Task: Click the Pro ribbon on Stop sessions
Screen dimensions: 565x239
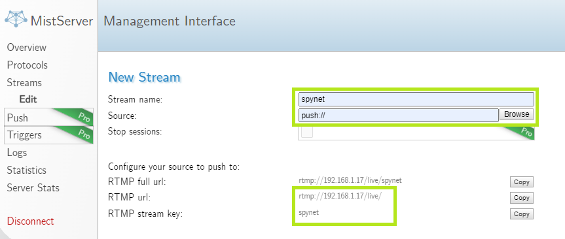Action: [x=522, y=131]
